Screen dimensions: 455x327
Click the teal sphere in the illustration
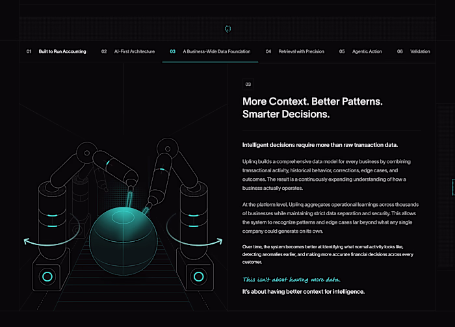123,241
